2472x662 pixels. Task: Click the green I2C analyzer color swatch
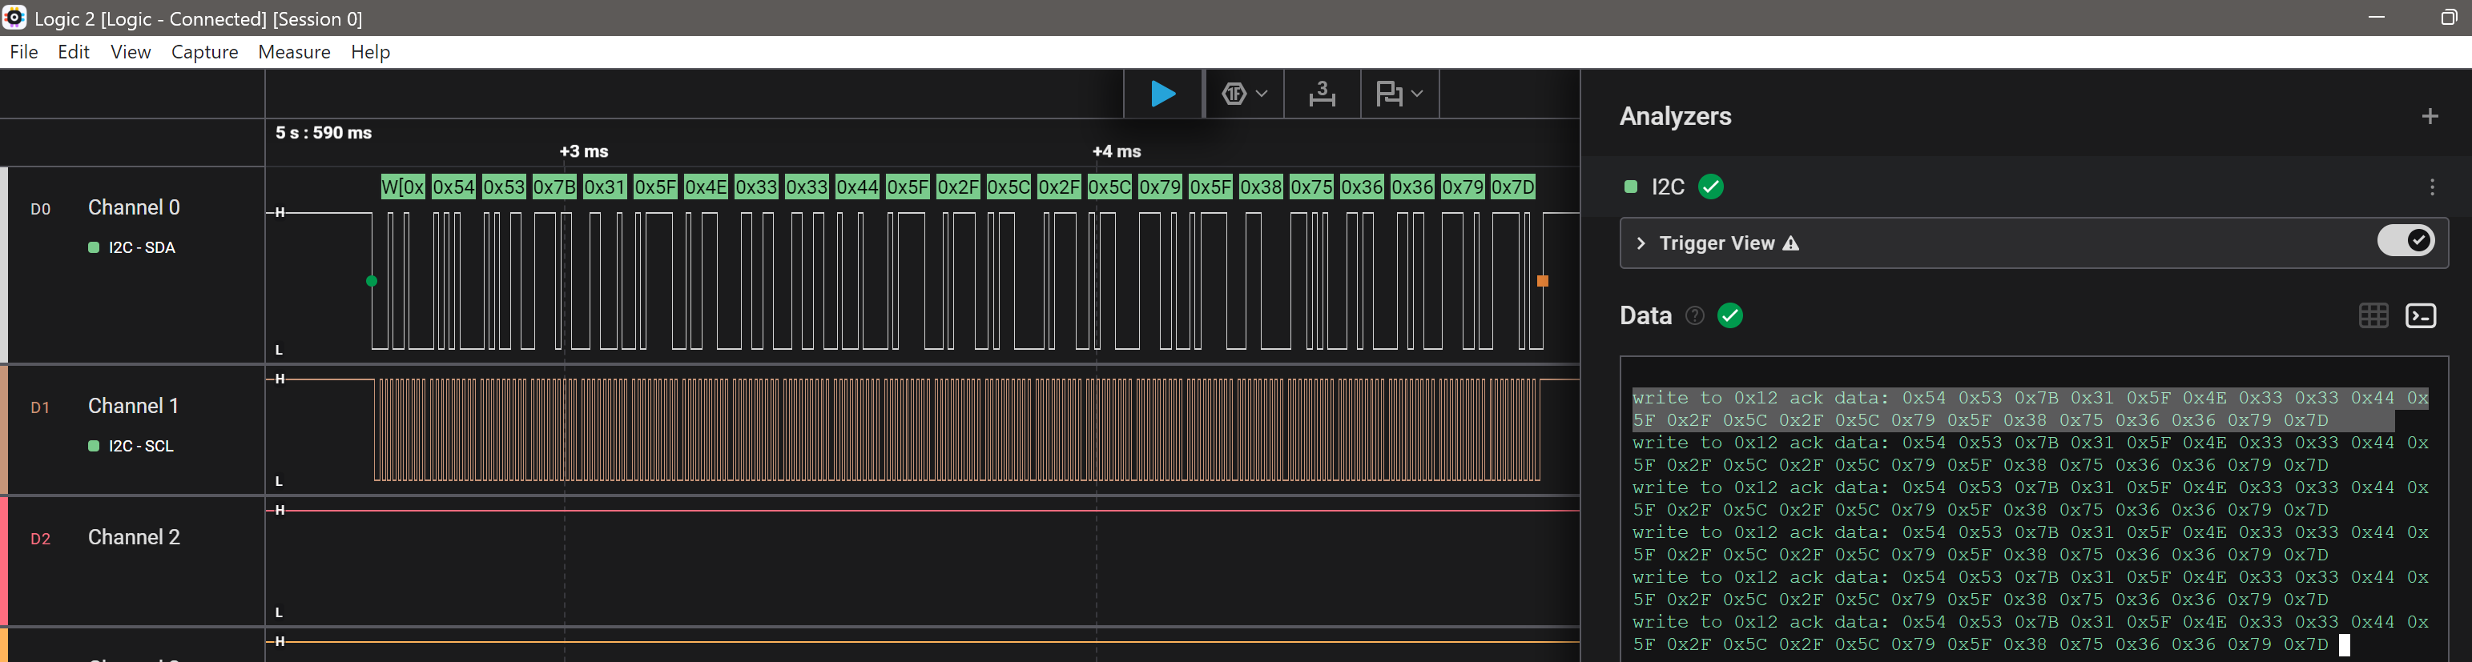1630,187
